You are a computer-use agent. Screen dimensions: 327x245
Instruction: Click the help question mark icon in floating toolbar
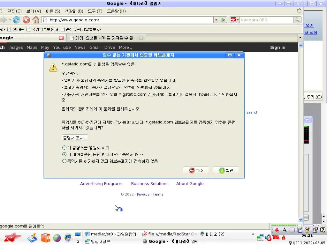323,230
